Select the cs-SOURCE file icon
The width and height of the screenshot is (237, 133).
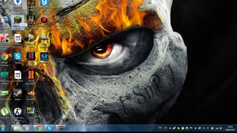click(18, 76)
